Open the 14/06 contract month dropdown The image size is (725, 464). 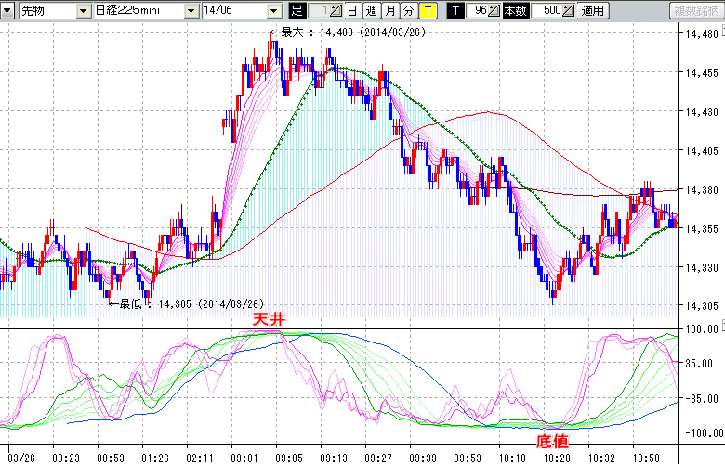[273, 11]
